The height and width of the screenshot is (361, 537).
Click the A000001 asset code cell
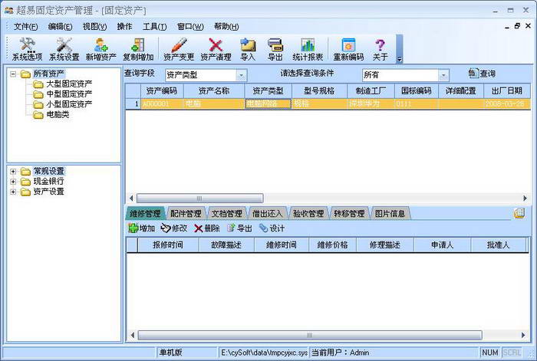click(x=162, y=103)
